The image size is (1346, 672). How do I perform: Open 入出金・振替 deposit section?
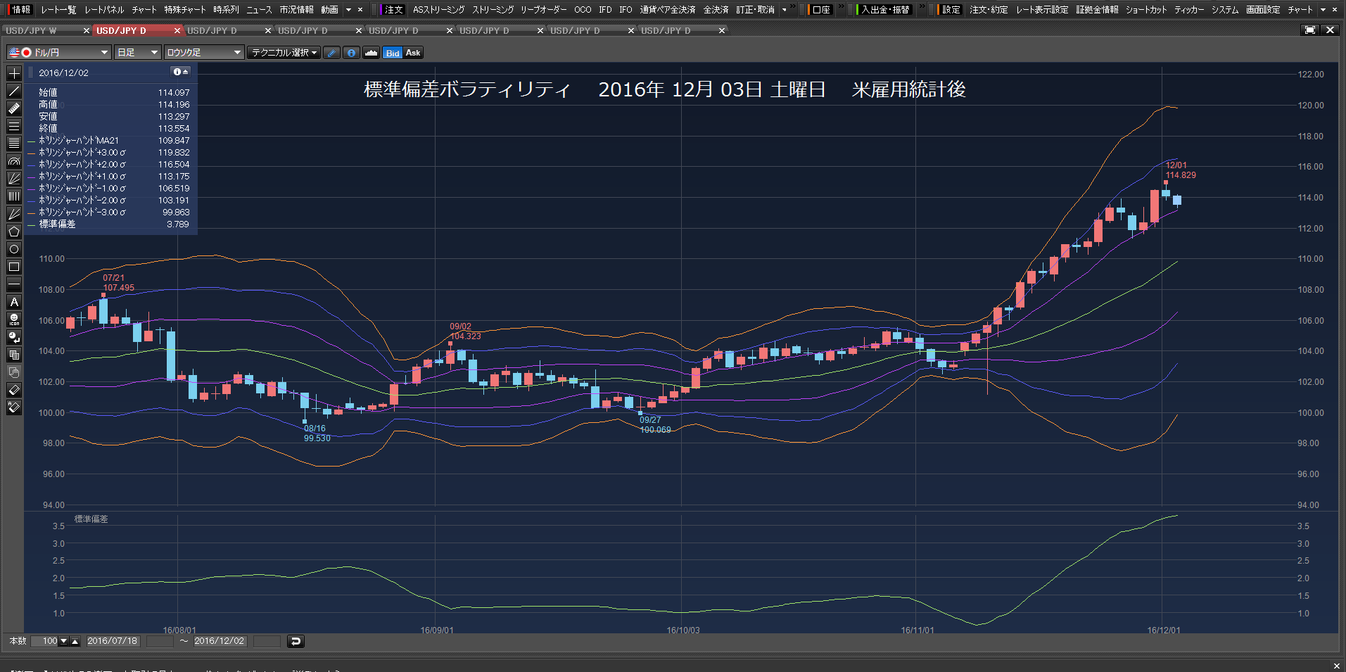884,10
